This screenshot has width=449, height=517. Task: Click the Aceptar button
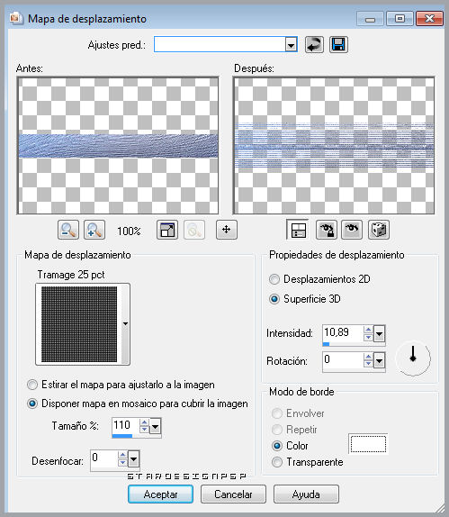point(160,494)
